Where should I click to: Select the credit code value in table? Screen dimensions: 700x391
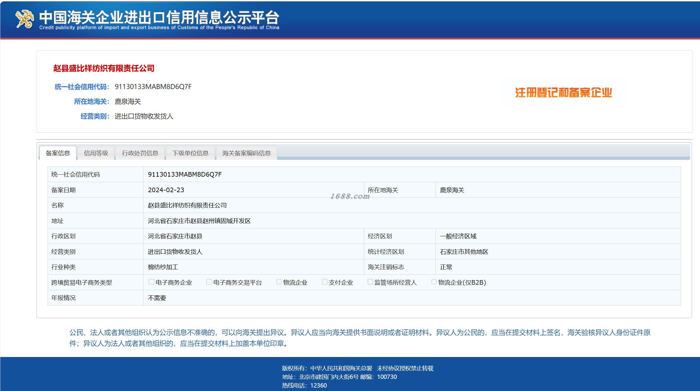(185, 174)
